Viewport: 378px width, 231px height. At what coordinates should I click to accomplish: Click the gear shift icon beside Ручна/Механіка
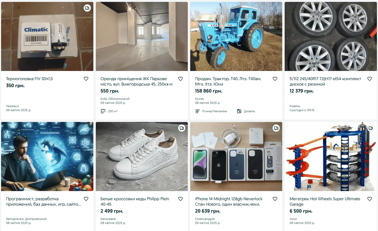point(198,111)
